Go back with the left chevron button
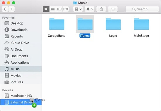 tap(5, 9)
